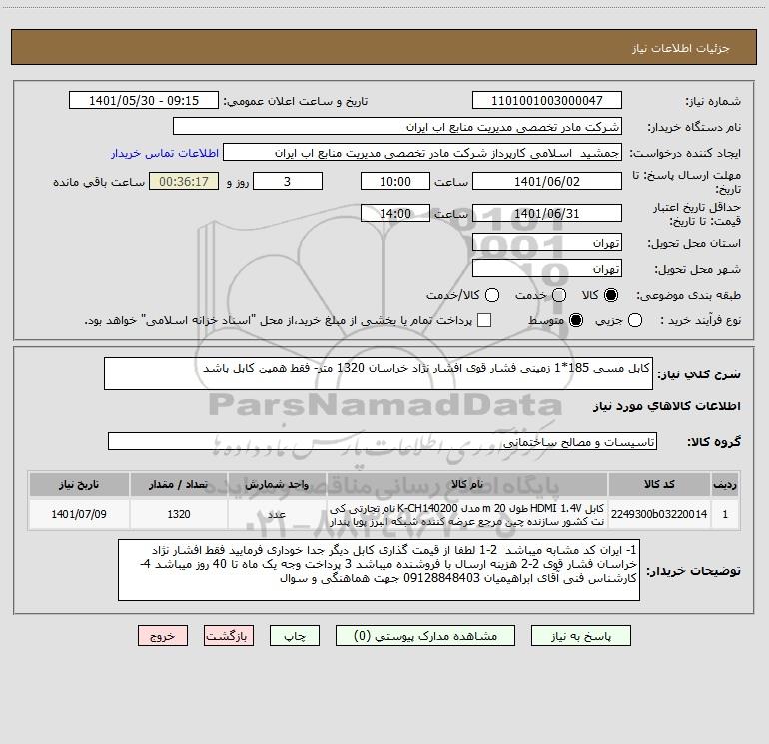Choose the جزیی purchase type radio

pyautogui.click(x=635, y=320)
